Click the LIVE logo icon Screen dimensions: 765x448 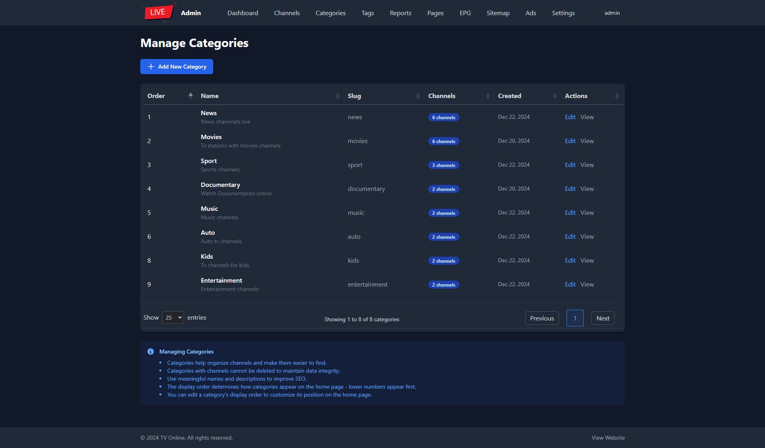coord(159,12)
